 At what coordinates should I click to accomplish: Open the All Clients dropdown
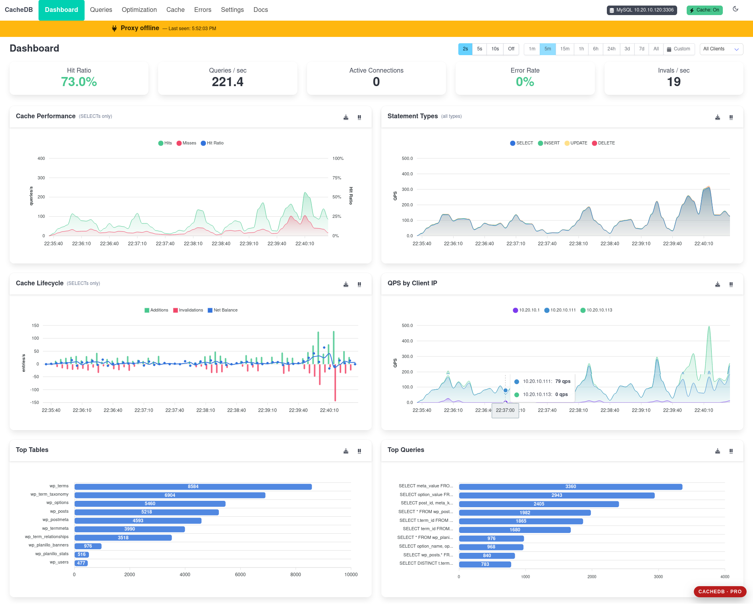click(x=721, y=49)
